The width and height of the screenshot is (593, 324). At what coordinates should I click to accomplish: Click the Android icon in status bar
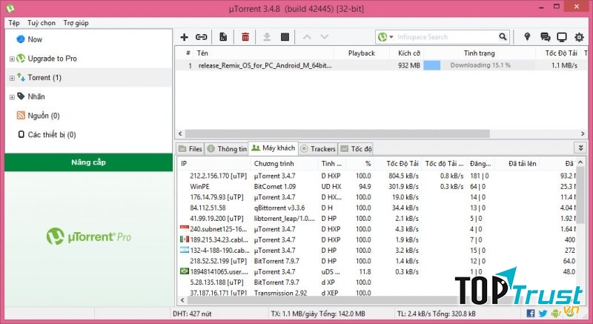tap(555, 314)
